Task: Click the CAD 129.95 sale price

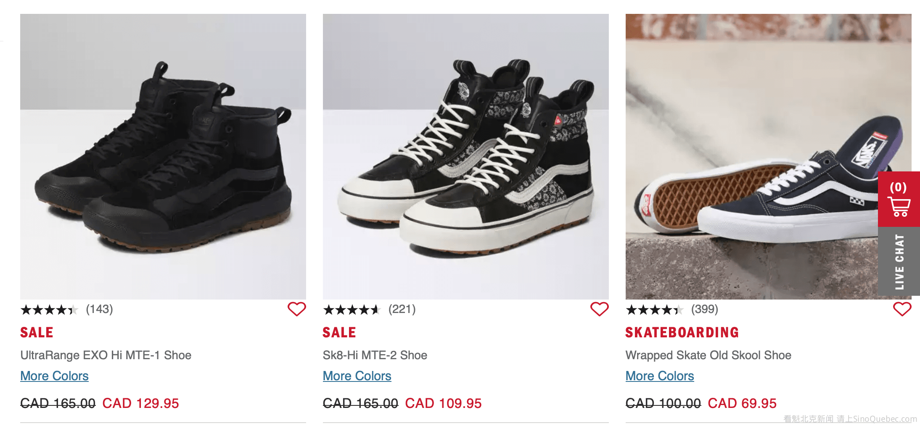Action: tap(141, 403)
